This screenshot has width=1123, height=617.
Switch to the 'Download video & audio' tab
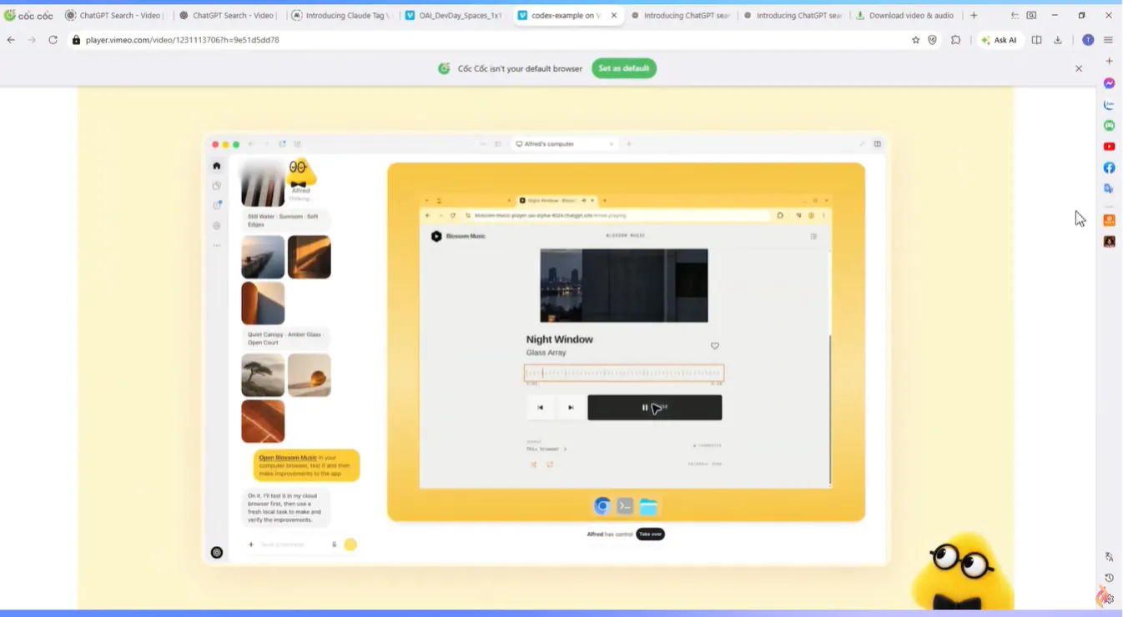(x=906, y=15)
